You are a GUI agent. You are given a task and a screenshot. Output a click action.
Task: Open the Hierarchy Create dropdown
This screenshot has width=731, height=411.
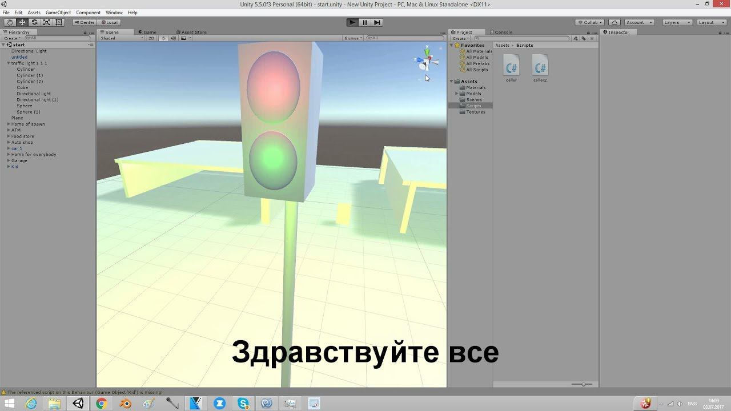click(x=12, y=38)
